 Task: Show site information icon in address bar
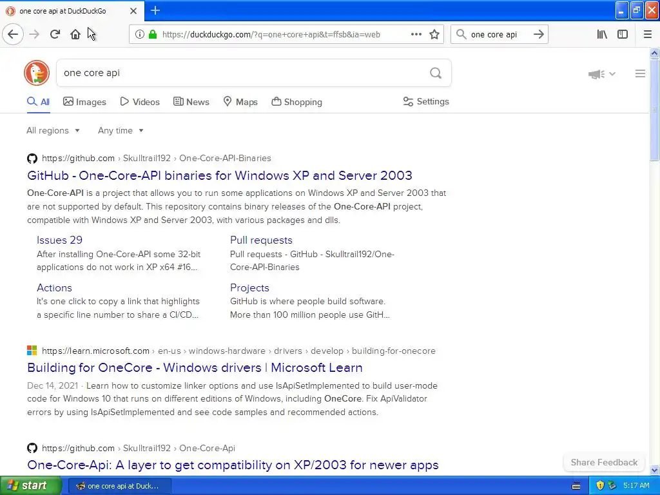point(140,35)
